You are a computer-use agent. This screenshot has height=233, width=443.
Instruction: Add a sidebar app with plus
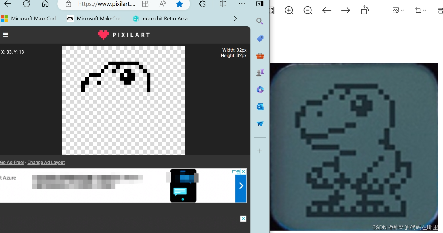260,151
